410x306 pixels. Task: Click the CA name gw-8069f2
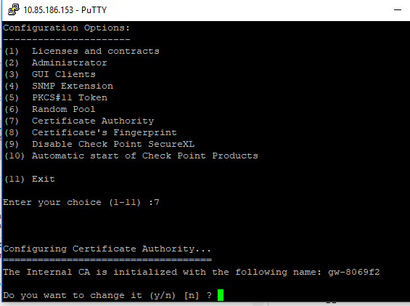point(354,273)
